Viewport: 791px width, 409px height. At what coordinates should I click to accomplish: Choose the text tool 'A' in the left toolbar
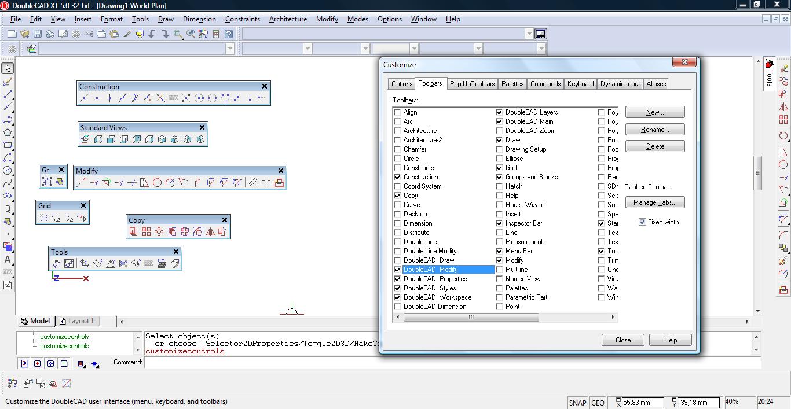point(8,260)
